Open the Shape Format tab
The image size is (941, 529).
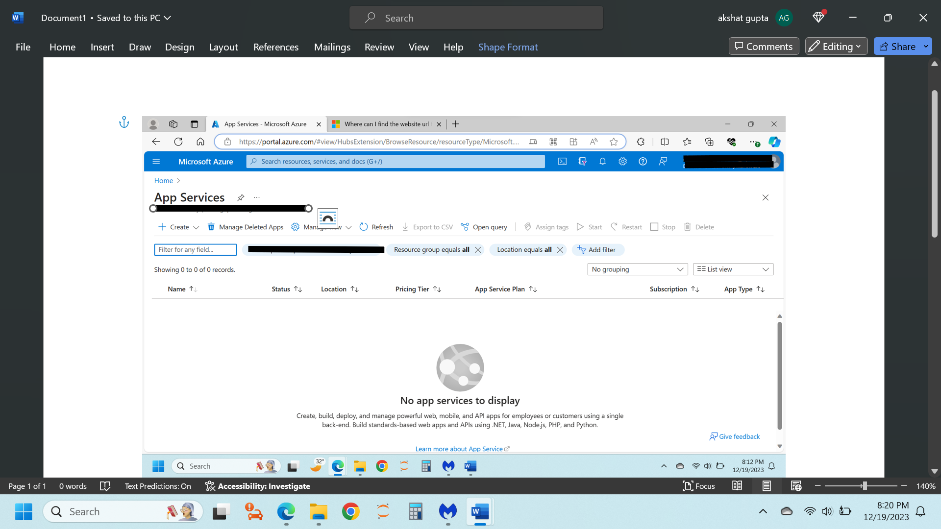[x=508, y=47]
